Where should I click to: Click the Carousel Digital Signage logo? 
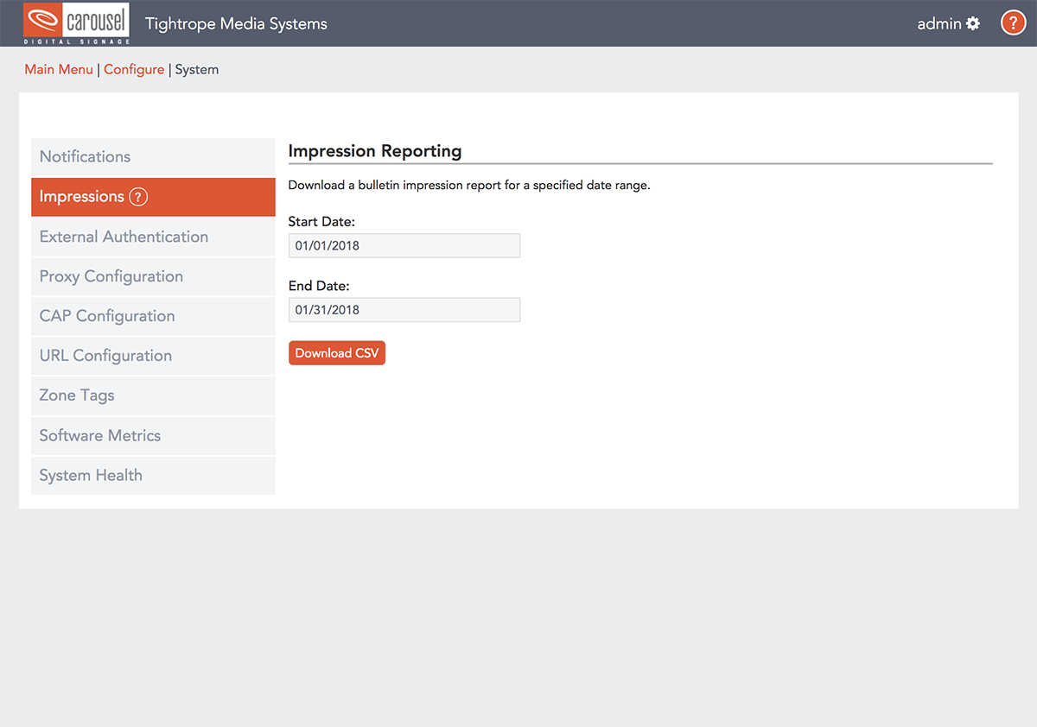pos(77,23)
